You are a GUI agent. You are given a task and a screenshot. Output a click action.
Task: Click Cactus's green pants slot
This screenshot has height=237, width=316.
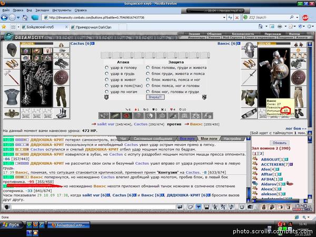tap(62, 97)
